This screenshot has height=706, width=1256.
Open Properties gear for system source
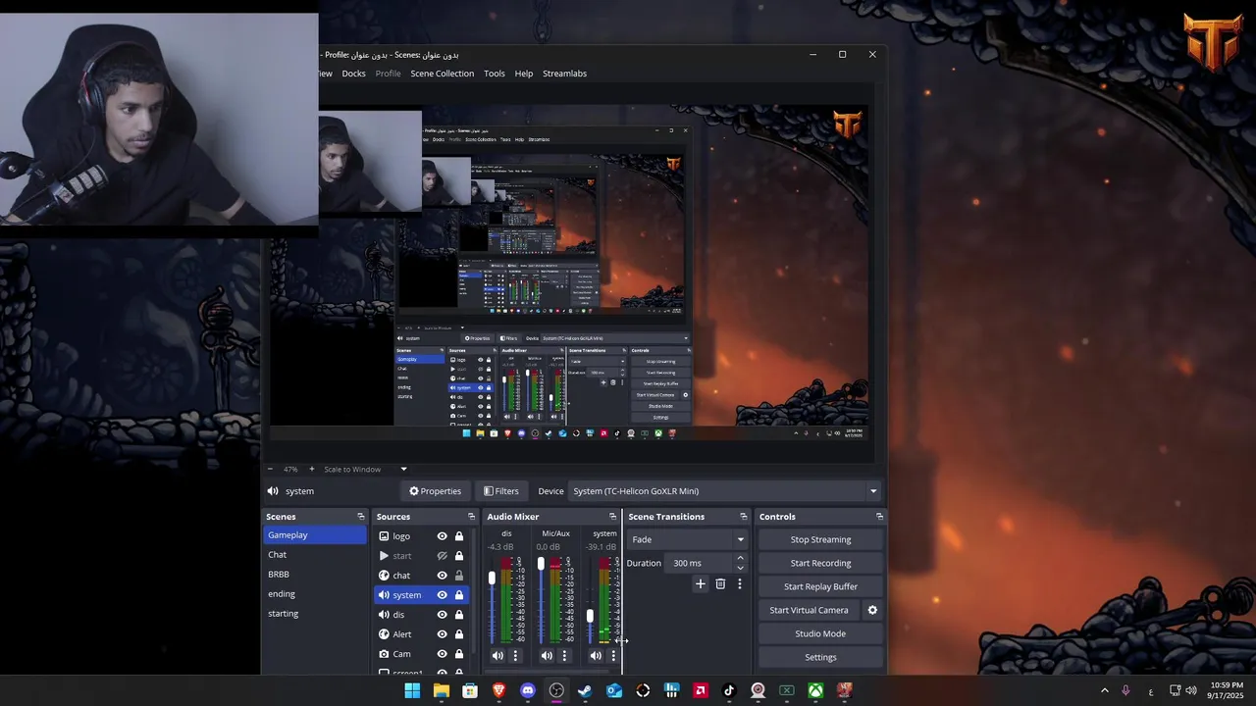click(435, 491)
